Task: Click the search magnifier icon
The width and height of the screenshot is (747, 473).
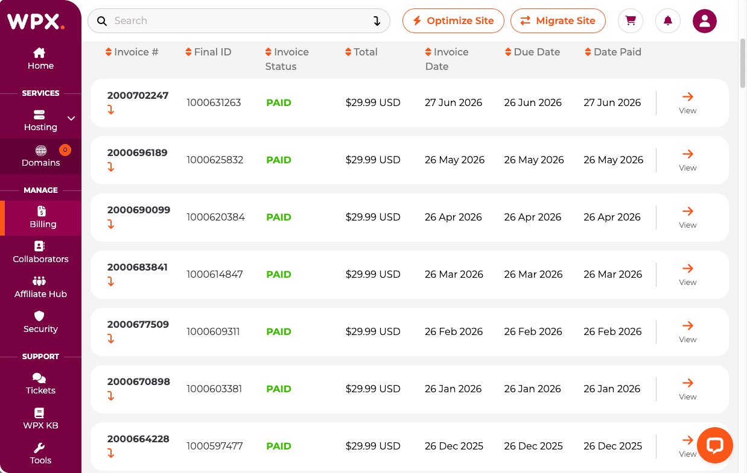Action: [x=102, y=21]
